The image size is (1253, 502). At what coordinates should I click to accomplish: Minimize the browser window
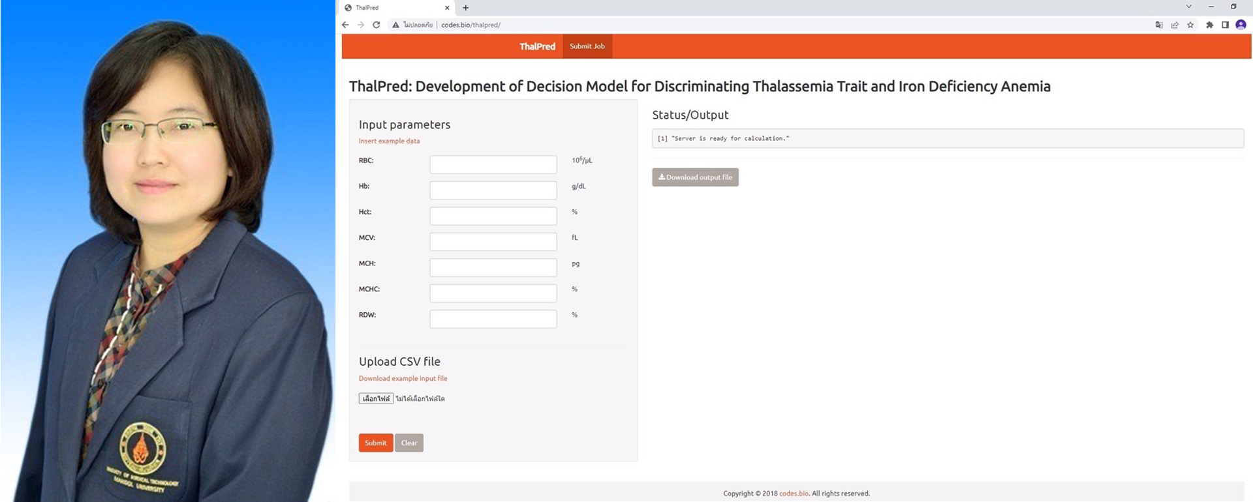1211,7
